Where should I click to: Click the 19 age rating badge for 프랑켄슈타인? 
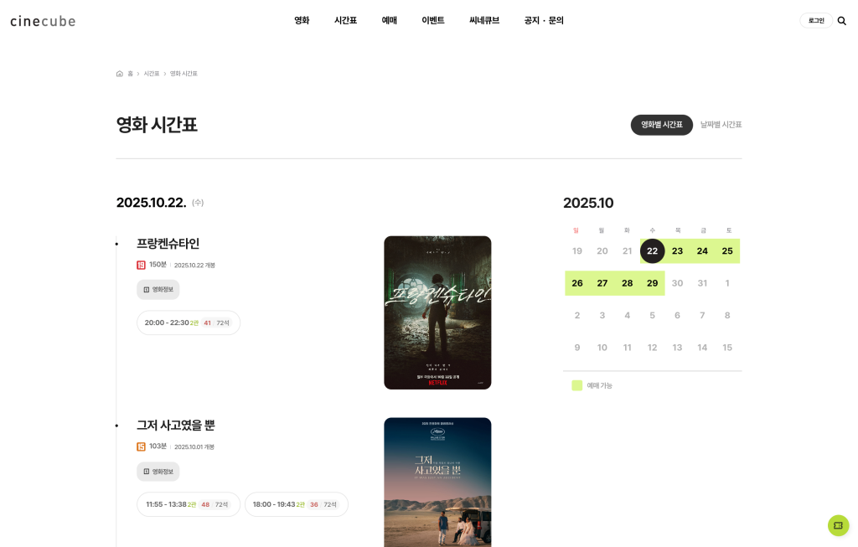point(141,266)
